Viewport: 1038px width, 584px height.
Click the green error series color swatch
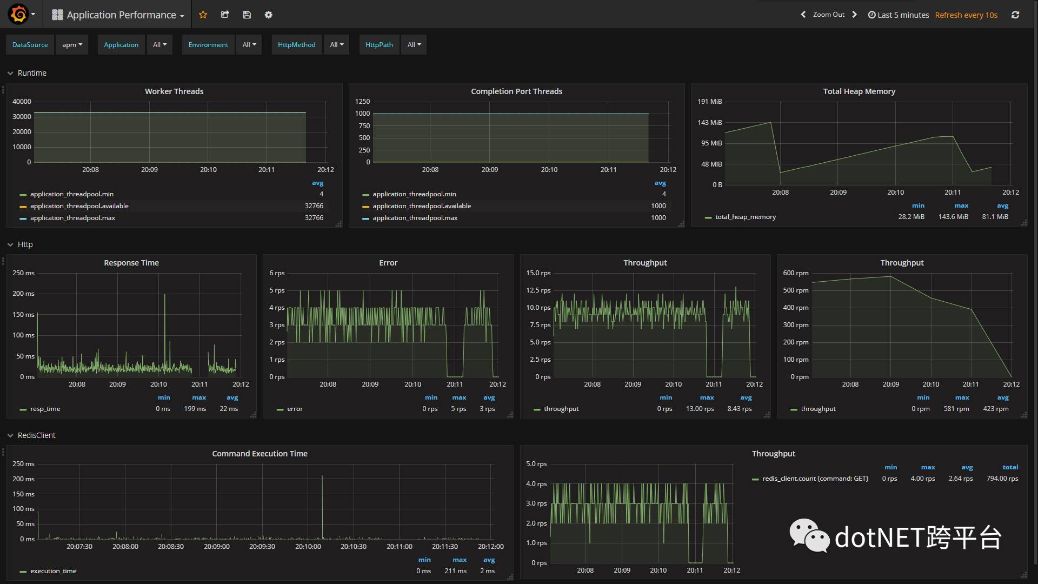click(280, 409)
